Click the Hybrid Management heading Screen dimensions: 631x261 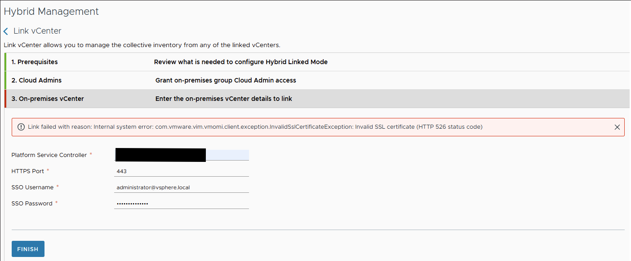pyautogui.click(x=51, y=12)
